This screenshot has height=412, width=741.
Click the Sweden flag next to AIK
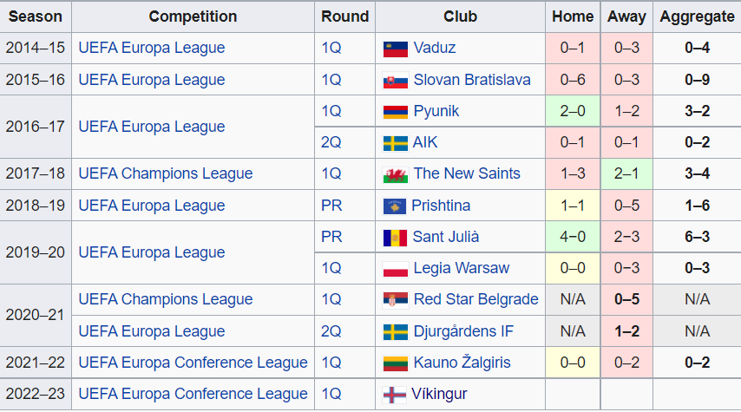[x=395, y=143]
